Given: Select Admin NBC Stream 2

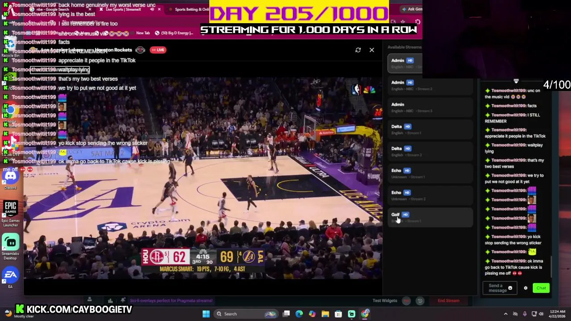Looking at the screenshot, I should coord(430,85).
